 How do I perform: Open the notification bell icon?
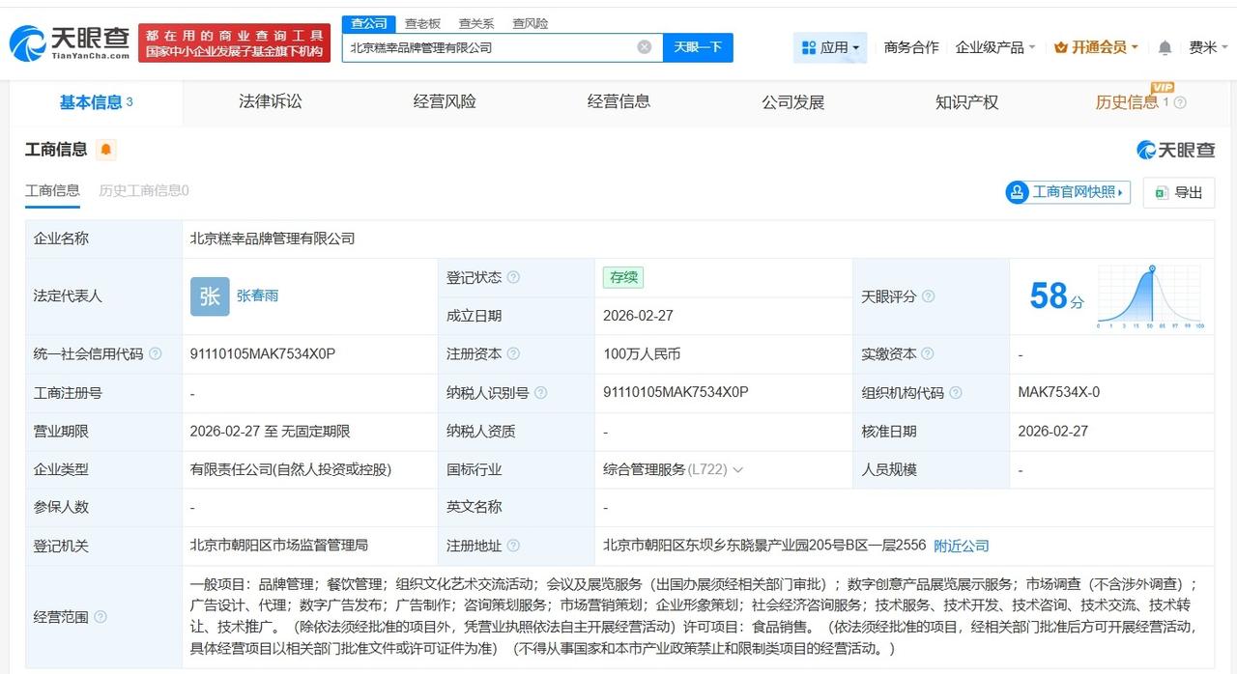pyautogui.click(x=1165, y=46)
